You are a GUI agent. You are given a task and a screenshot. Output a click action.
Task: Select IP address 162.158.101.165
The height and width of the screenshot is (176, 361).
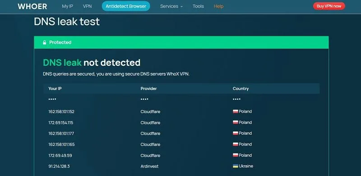(x=61, y=144)
